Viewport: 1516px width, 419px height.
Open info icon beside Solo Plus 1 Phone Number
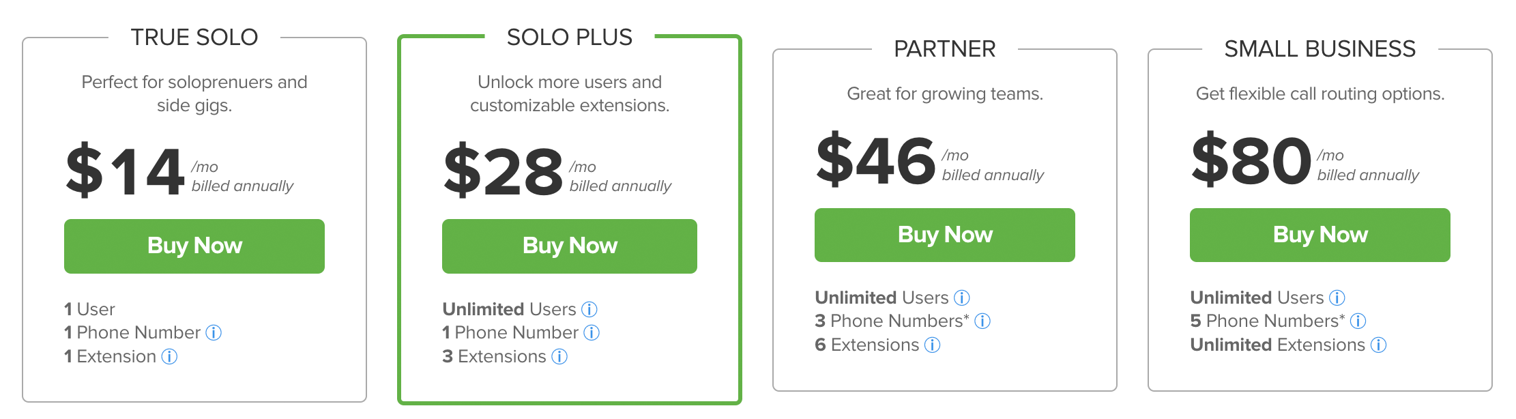(x=592, y=333)
